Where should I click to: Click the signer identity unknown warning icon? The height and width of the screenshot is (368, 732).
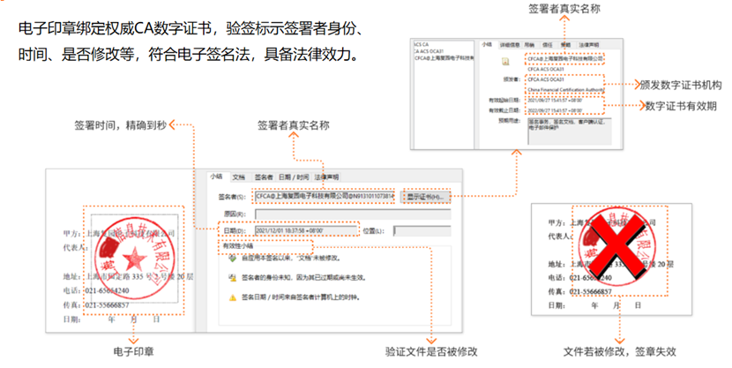coord(232,277)
